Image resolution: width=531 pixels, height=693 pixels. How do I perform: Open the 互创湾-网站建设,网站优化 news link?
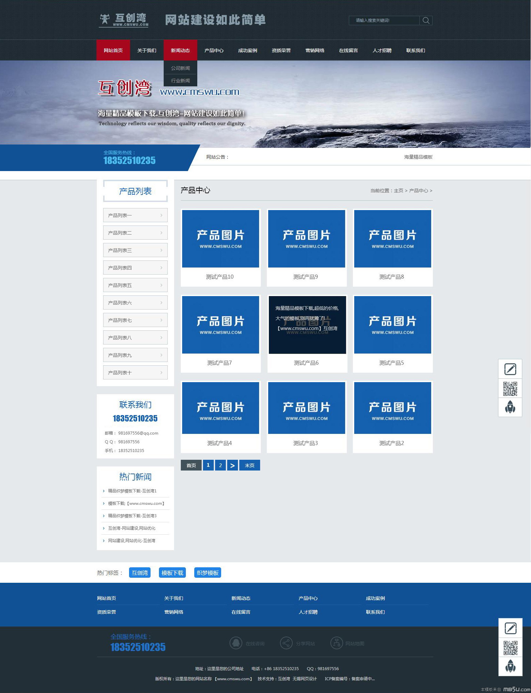click(132, 528)
